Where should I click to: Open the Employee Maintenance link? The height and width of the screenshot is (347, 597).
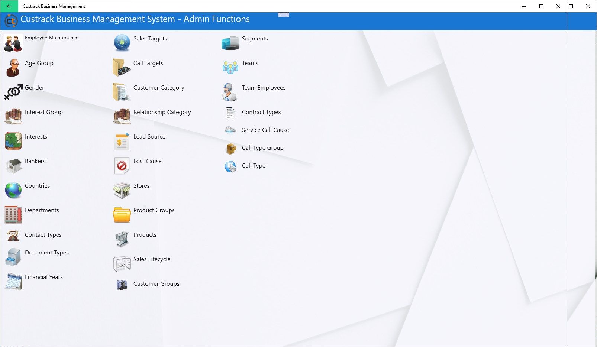(52, 38)
